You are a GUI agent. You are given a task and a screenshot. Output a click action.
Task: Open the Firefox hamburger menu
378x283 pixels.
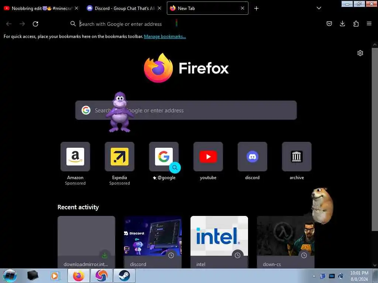tap(369, 24)
